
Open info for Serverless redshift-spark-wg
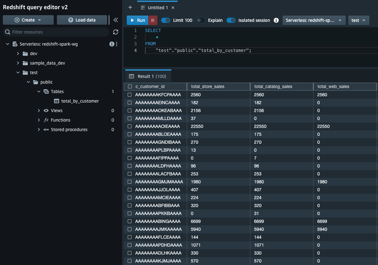point(112,44)
